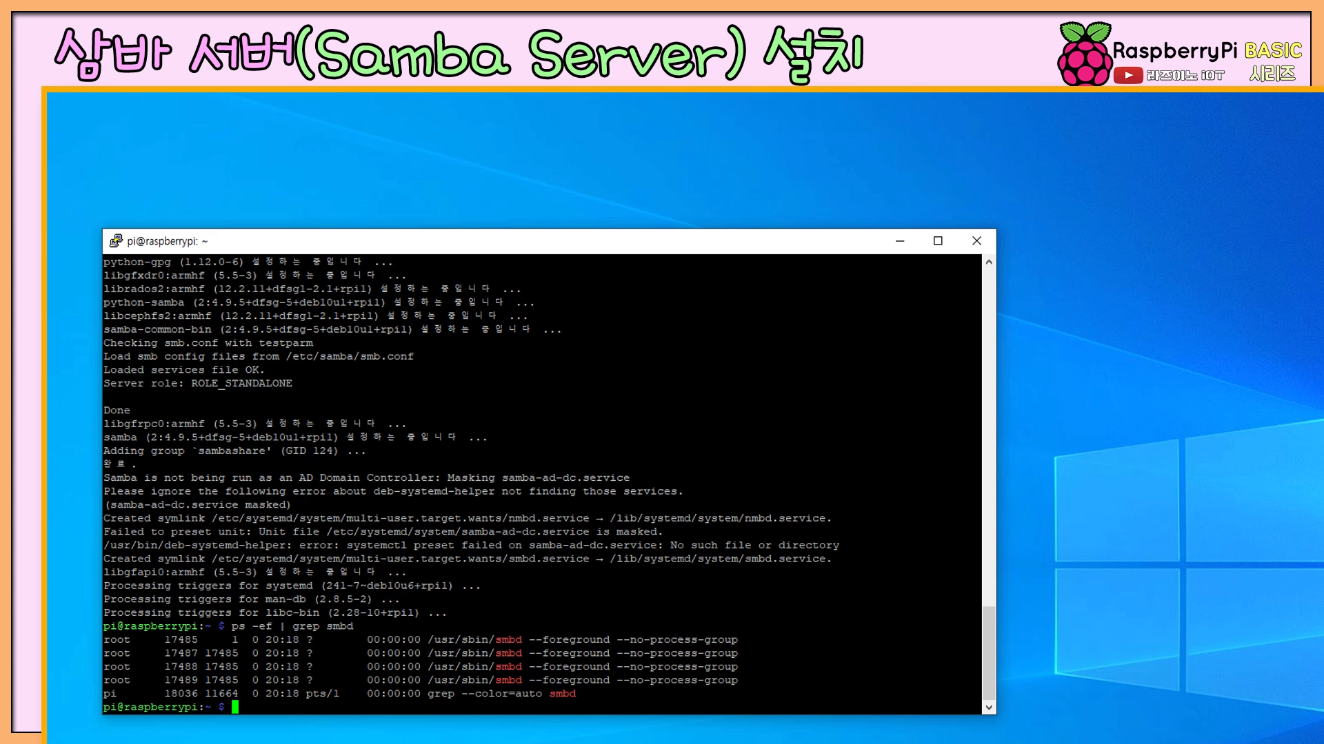Close the pi@raspberrypi PuTTY window
The image size is (1324, 744).
click(976, 240)
